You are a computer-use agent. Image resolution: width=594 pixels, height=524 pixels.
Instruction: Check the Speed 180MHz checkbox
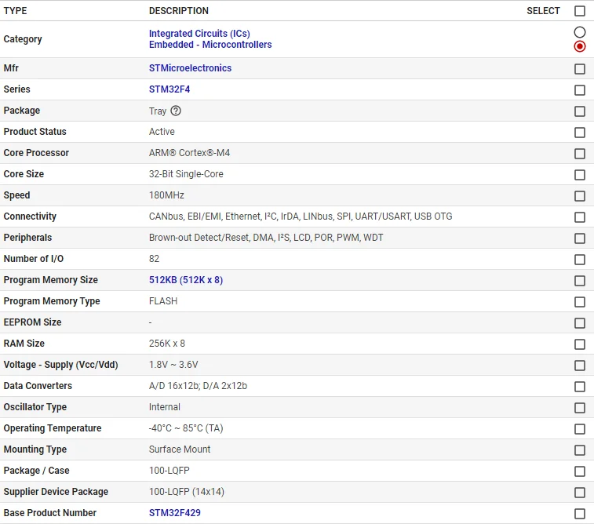pyautogui.click(x=580, y=196)
